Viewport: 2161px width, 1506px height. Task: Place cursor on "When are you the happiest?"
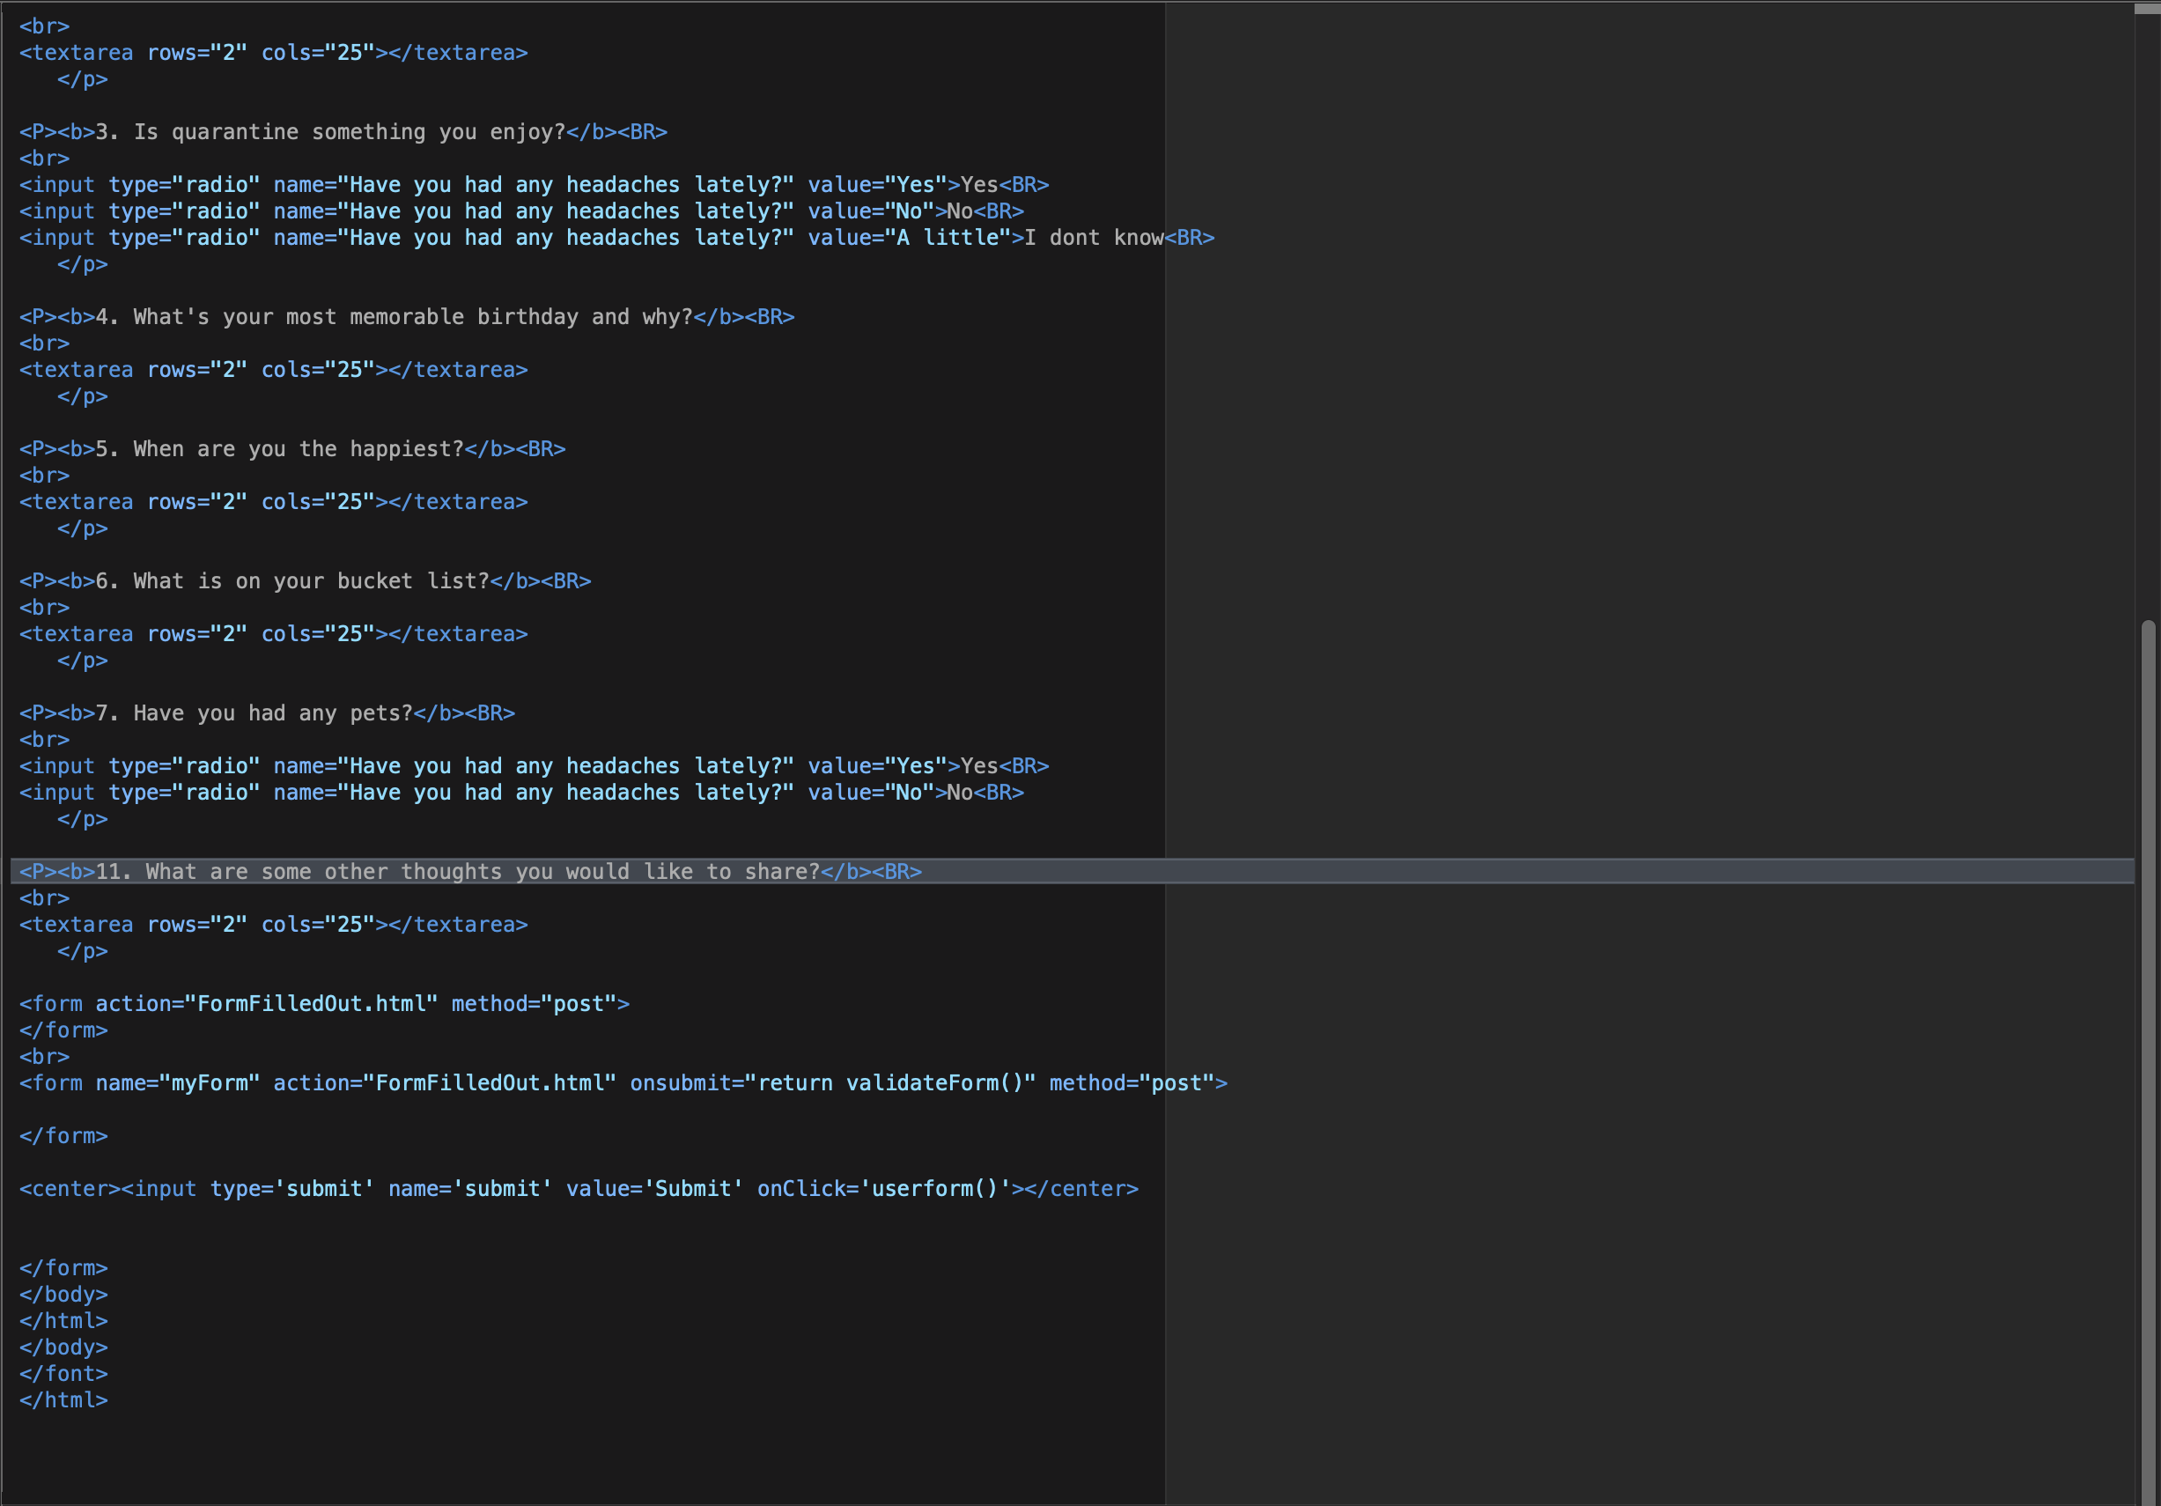[x=298, y=449]
